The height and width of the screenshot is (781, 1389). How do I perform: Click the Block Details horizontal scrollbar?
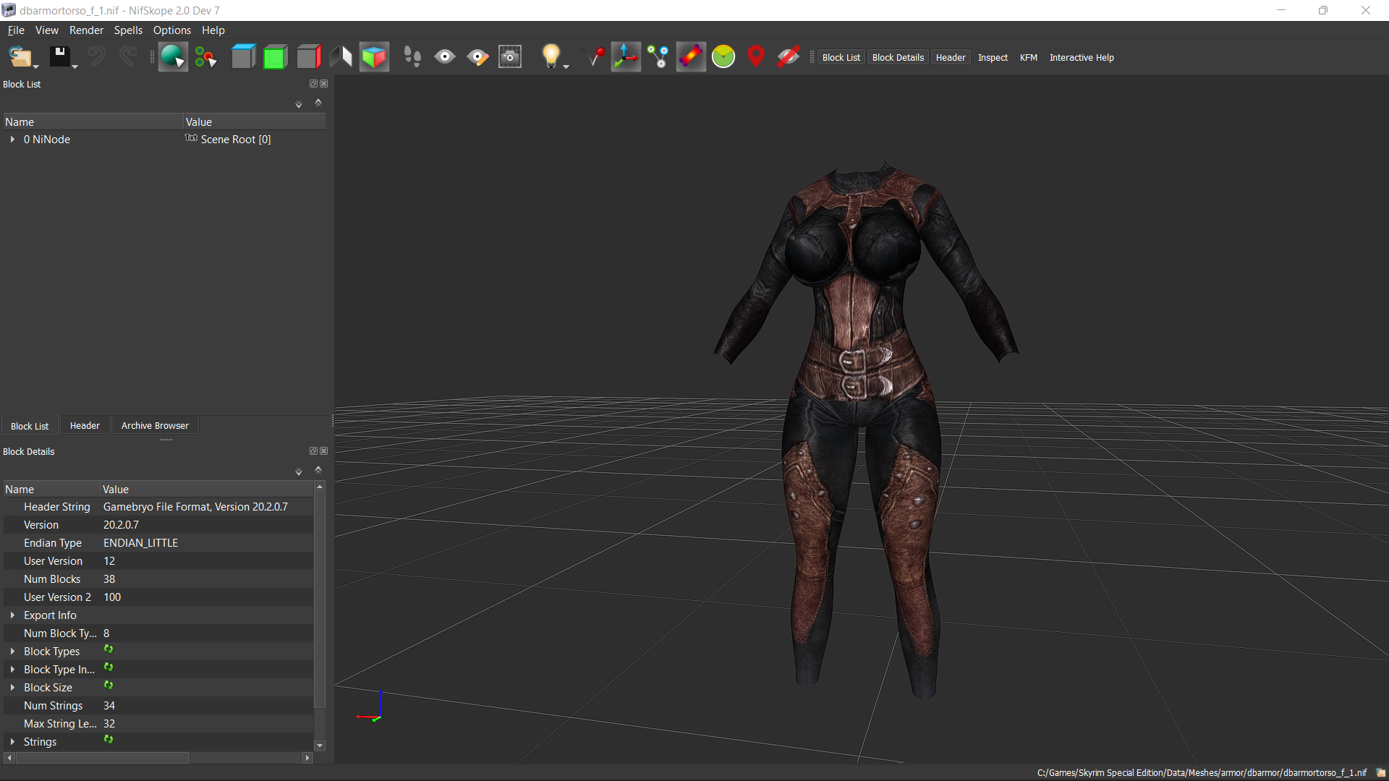[102, 758]
